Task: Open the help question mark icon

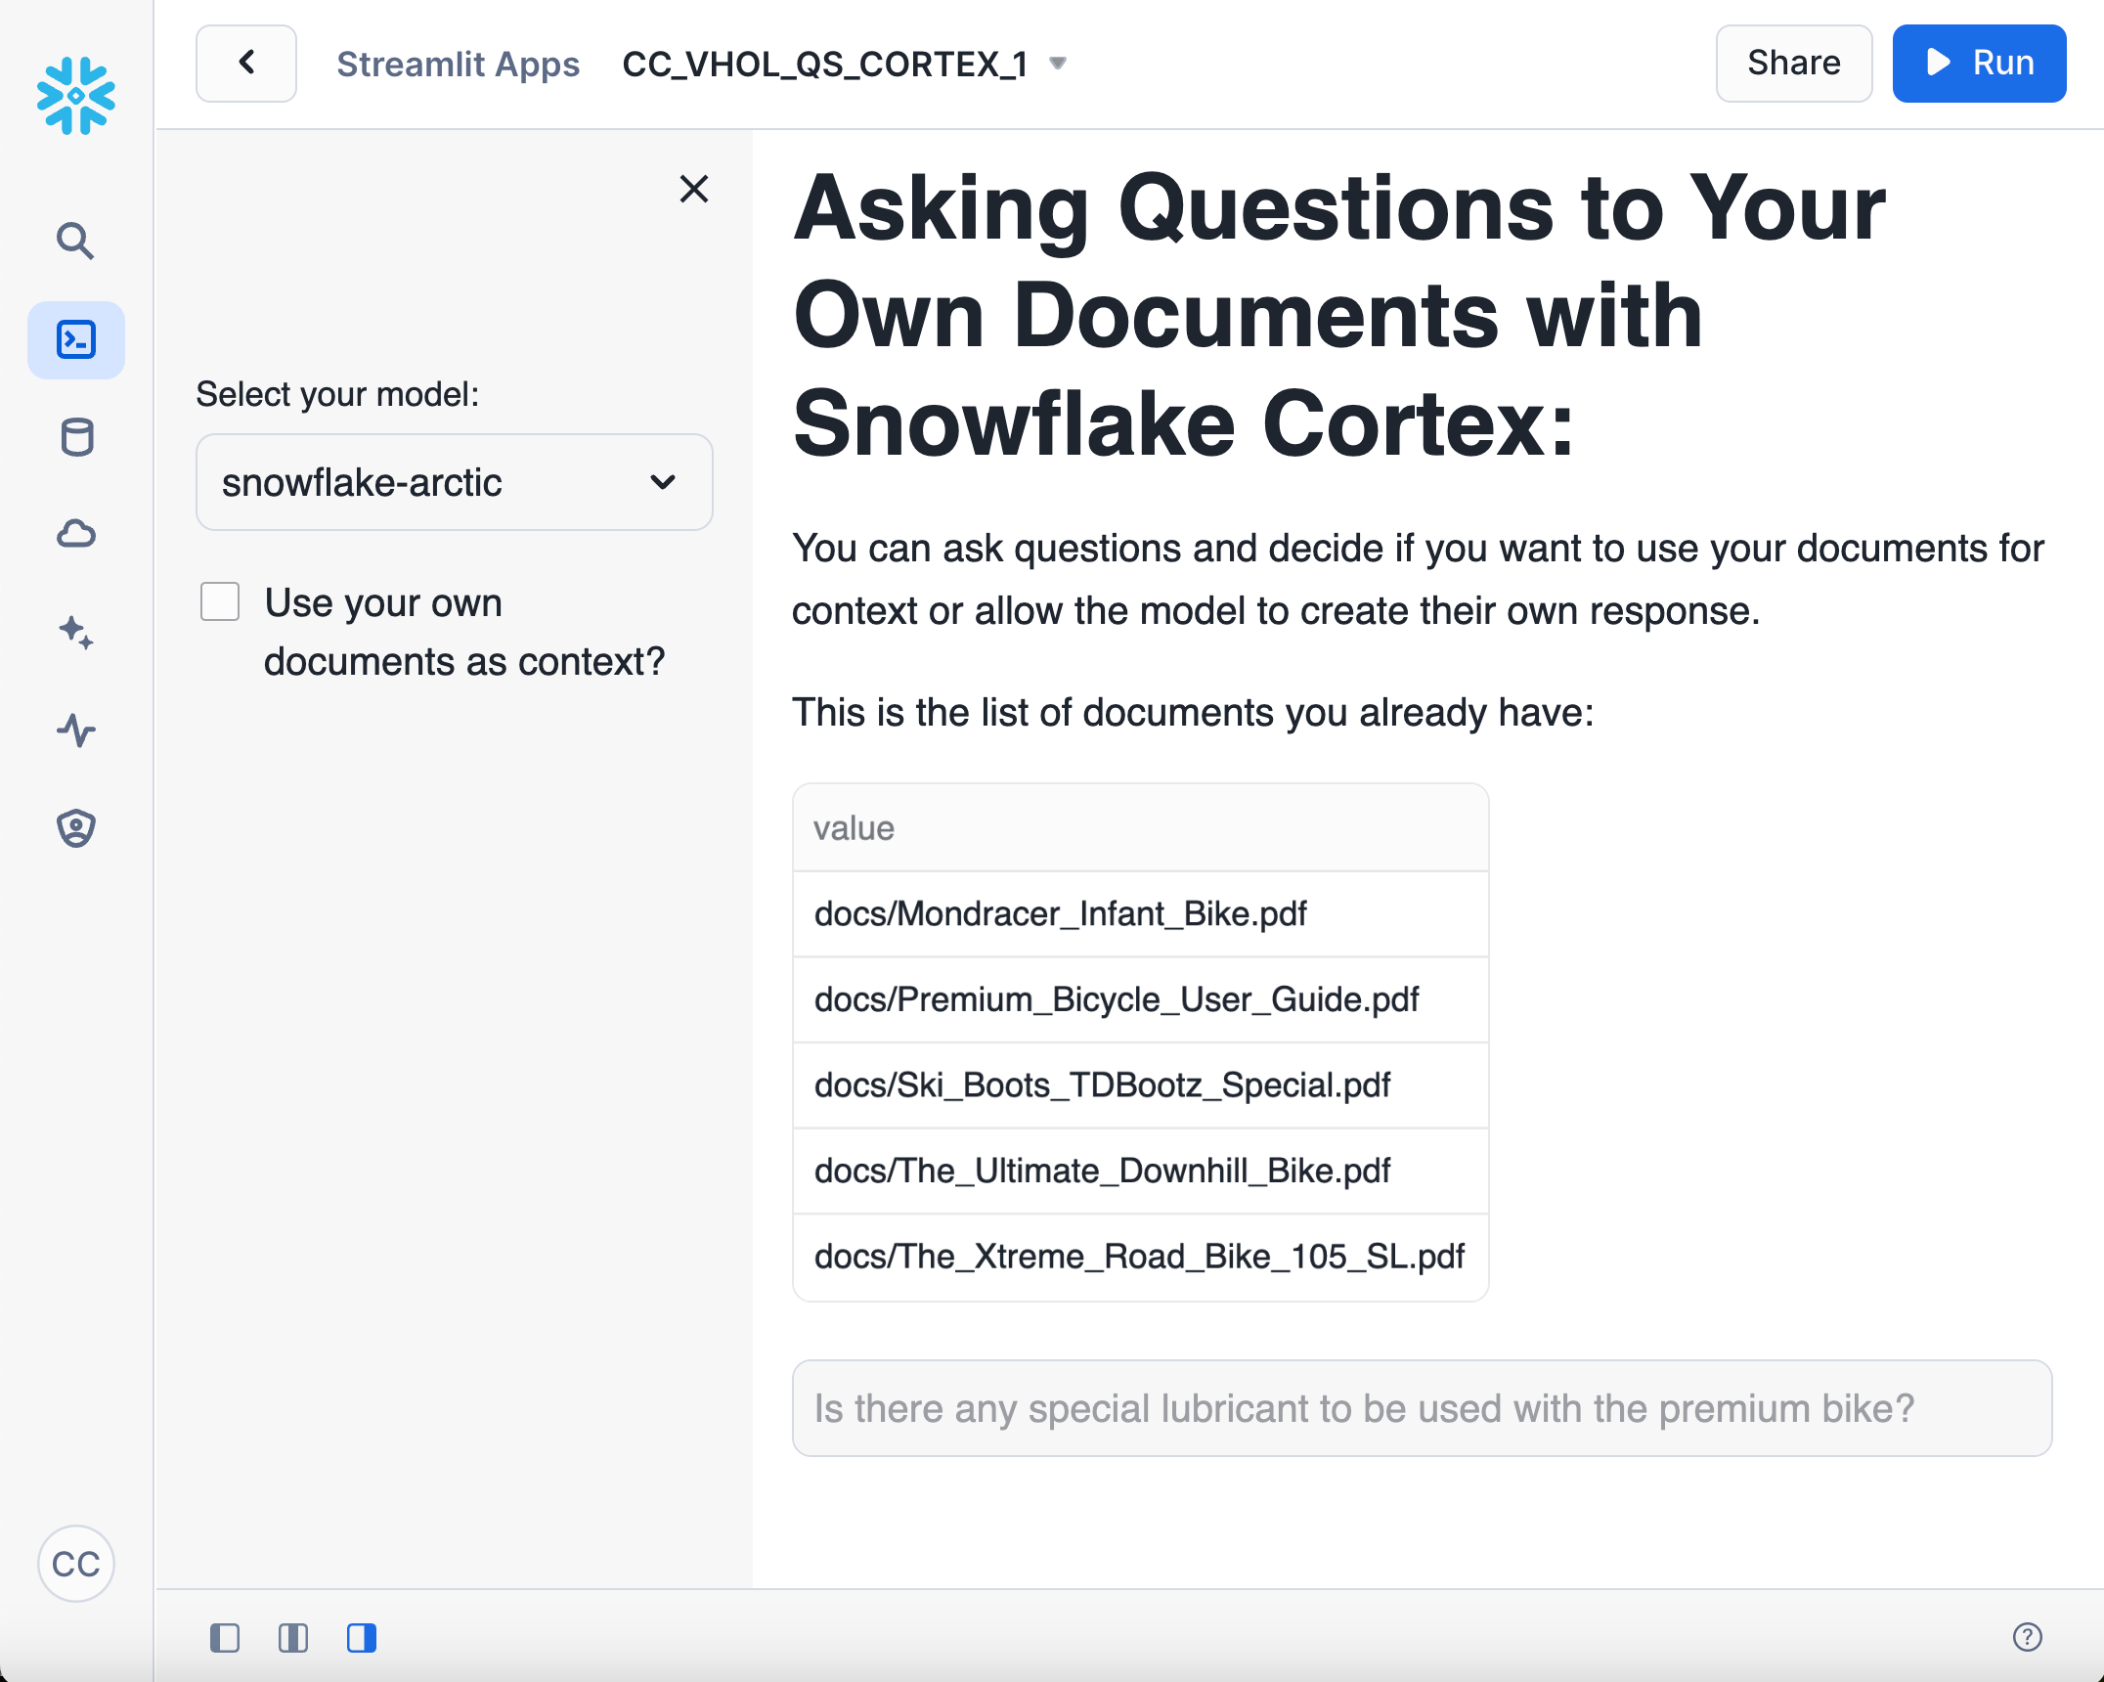Action: 2027,1636
